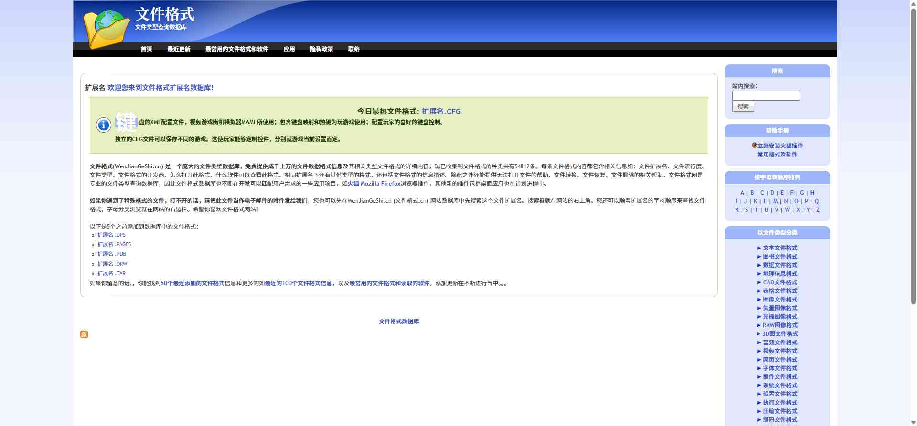Select letter A in alphabetical index
Viewport: 917px width, 426px height.
click(x=742, y=193)
